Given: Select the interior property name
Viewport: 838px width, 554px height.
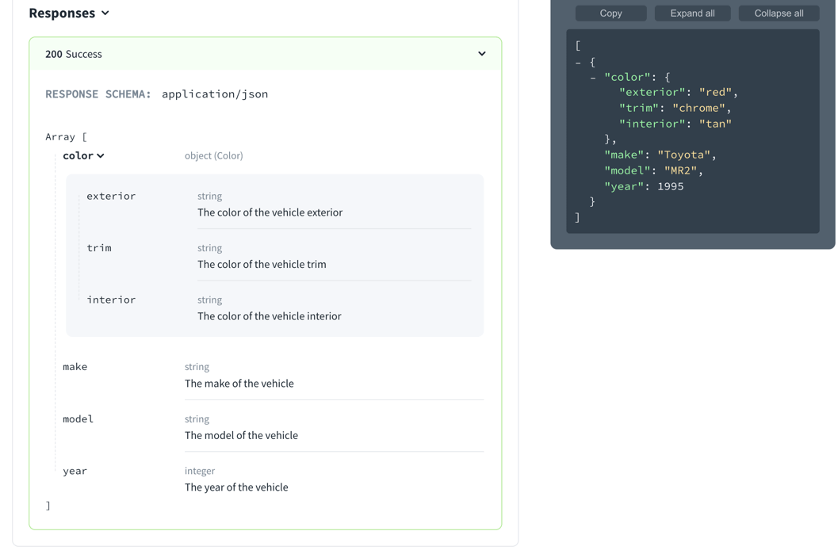Looking at the screenshot, I should pyautogui.click(x=111, y=300).
